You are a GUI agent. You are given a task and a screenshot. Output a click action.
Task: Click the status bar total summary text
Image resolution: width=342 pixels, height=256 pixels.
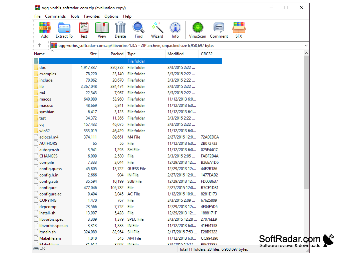(x=214, y=249)
